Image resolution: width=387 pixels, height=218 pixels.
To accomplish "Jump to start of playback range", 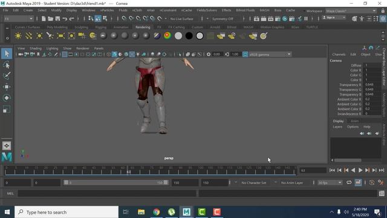I will tap(332, 170).
